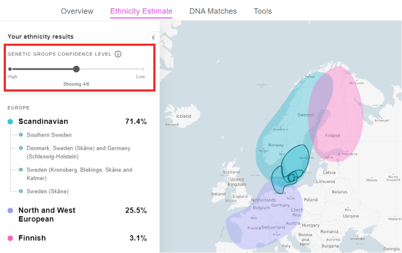Screen dimensions: 402x253
Task: Set confidence slider to the High end
Action: (10, 69)
